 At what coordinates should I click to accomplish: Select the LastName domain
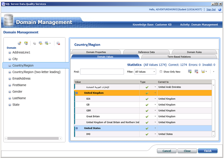pos(19,98)
